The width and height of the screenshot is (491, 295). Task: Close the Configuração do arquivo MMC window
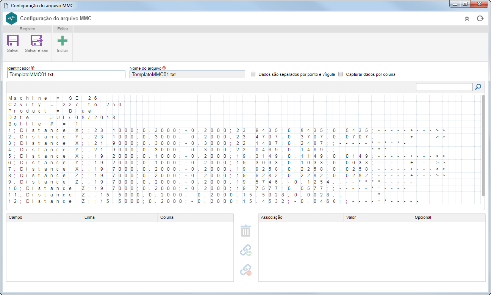point(479,4)
